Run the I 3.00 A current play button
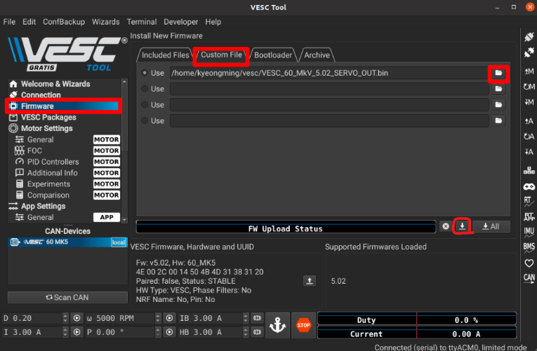 pos(77,332)
